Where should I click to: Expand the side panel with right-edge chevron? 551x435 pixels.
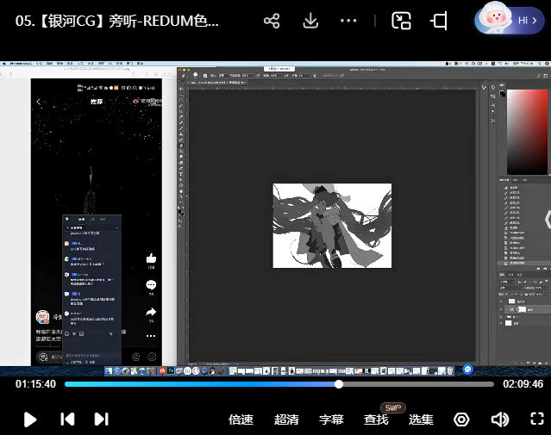546,219
